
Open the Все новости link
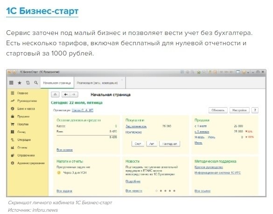(x=134, y=191)
